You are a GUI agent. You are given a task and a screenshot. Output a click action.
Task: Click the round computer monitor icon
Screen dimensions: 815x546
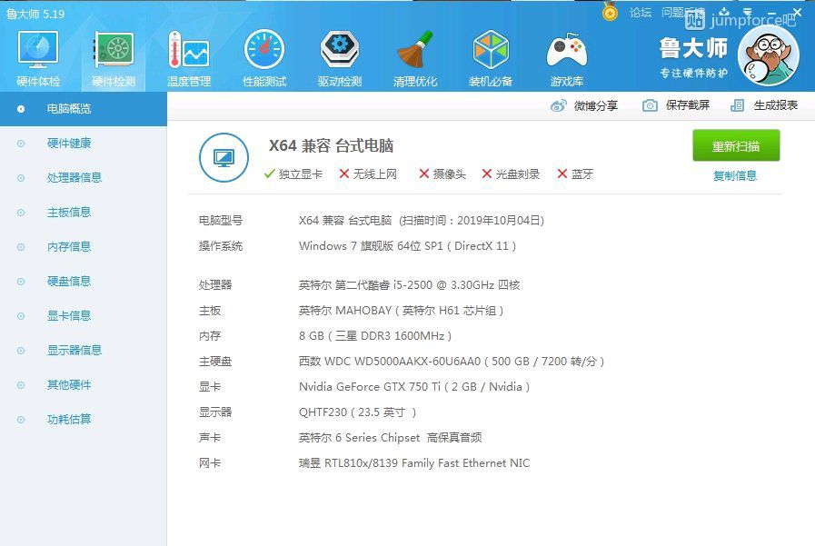224,157
